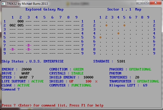This screenshot has height=110, width=163.
Task: Click the orange star in sector row 2 column 2
Action: (106, 25)
